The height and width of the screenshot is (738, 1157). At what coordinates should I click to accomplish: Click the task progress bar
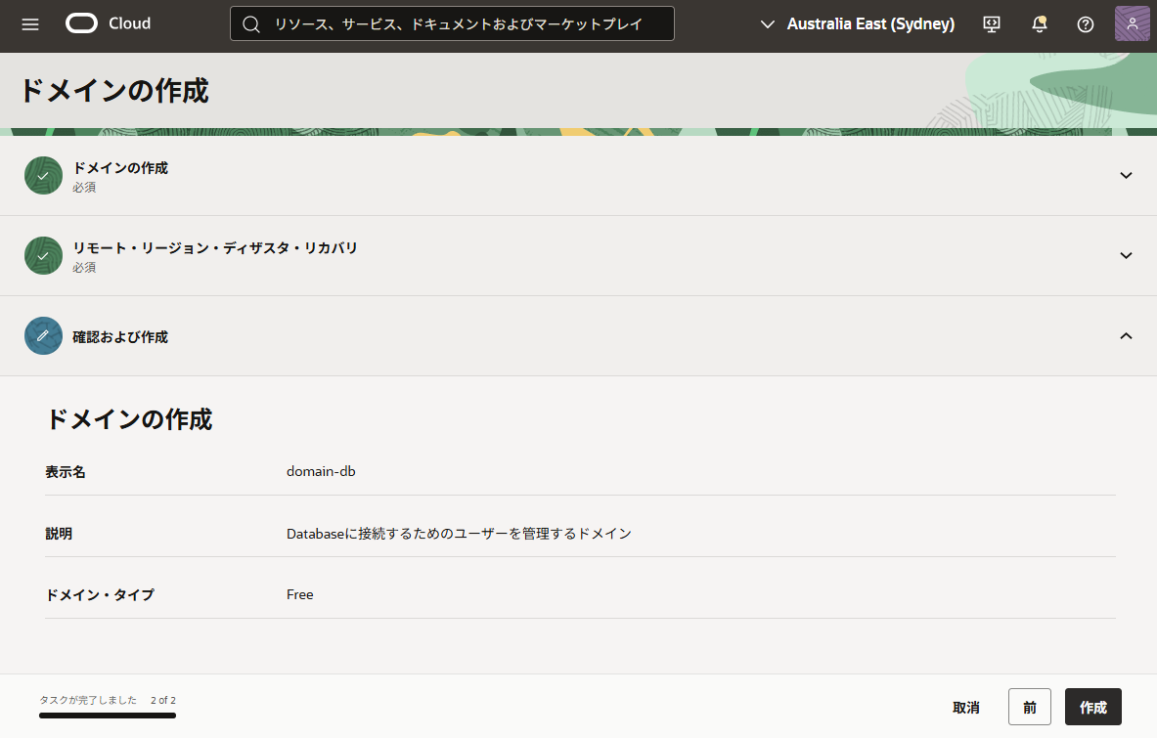click(108, 716)
